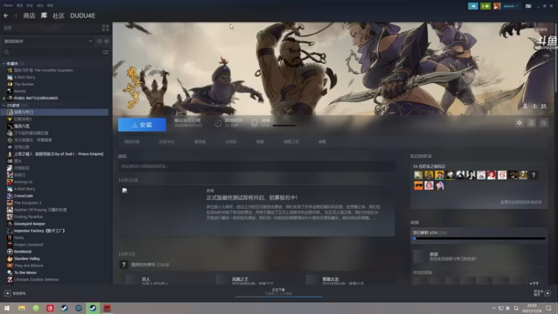Open the 讨论区 discussions link
The image size is (558, 314).
coord(231,142)
